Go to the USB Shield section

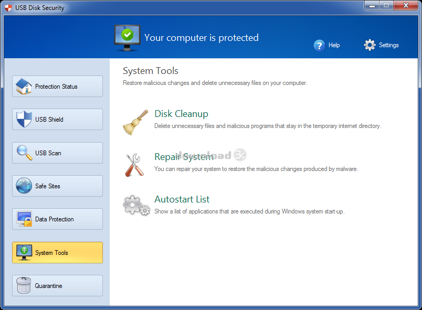57,120
